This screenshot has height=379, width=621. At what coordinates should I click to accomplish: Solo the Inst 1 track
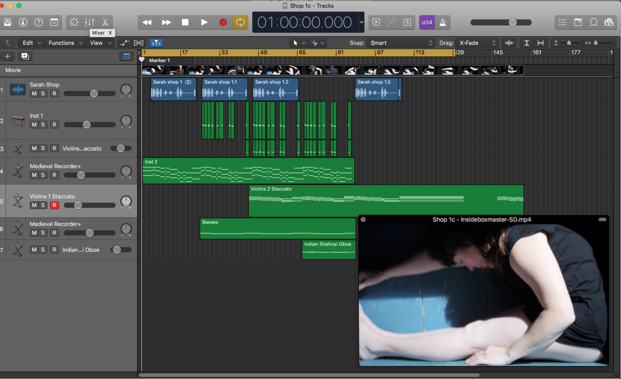(x=43, y=125)
